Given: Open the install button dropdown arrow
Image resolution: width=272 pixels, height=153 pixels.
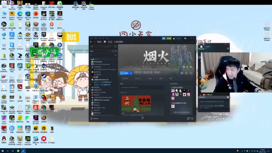Looking at the screenshot, I should [x=131, y=73].
